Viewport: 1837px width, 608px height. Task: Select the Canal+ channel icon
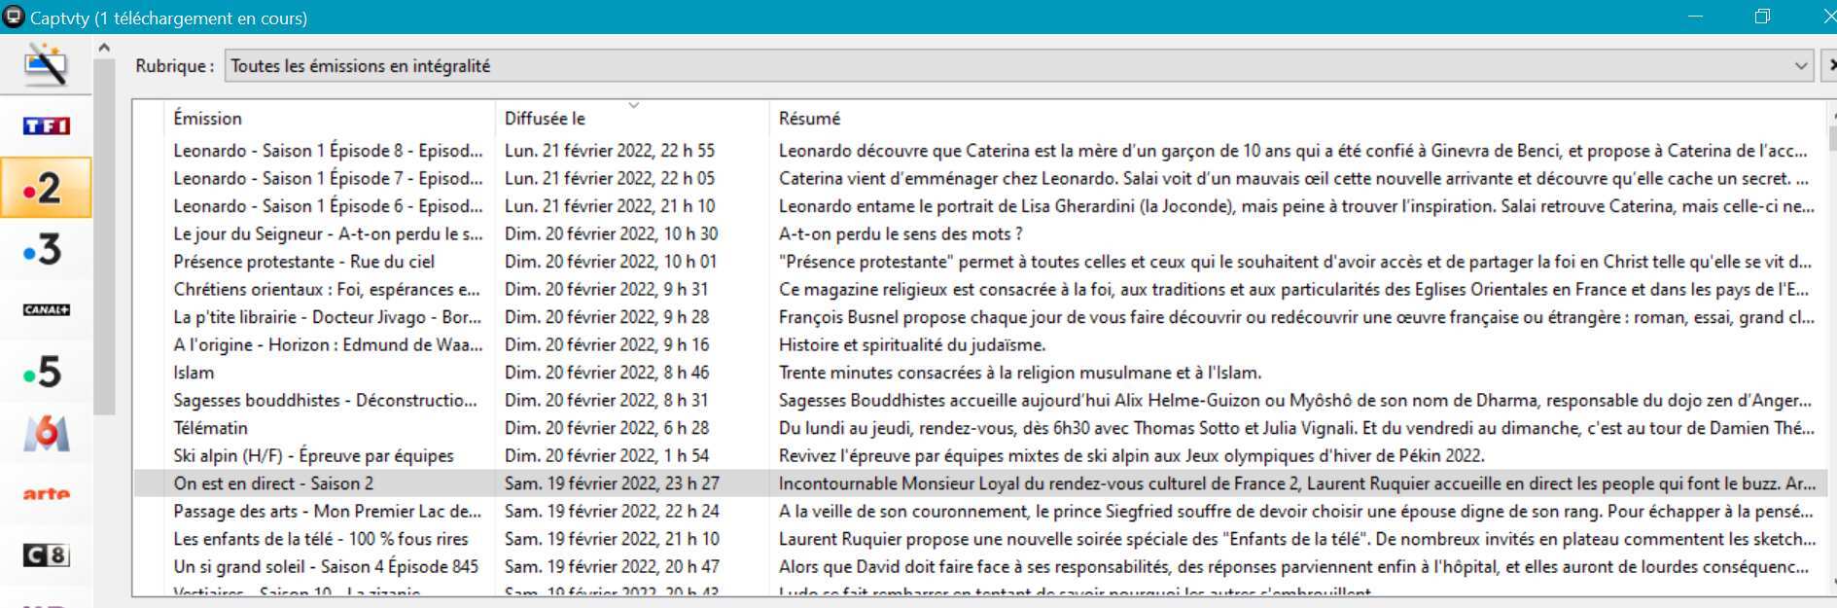click(47, 309)
